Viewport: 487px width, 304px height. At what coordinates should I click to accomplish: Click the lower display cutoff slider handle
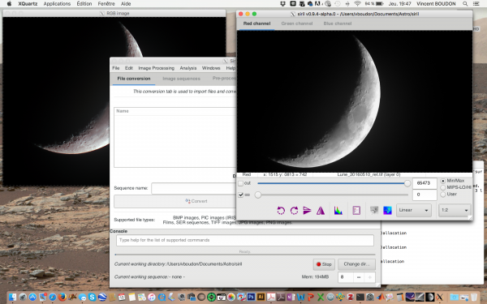[258, 195]
